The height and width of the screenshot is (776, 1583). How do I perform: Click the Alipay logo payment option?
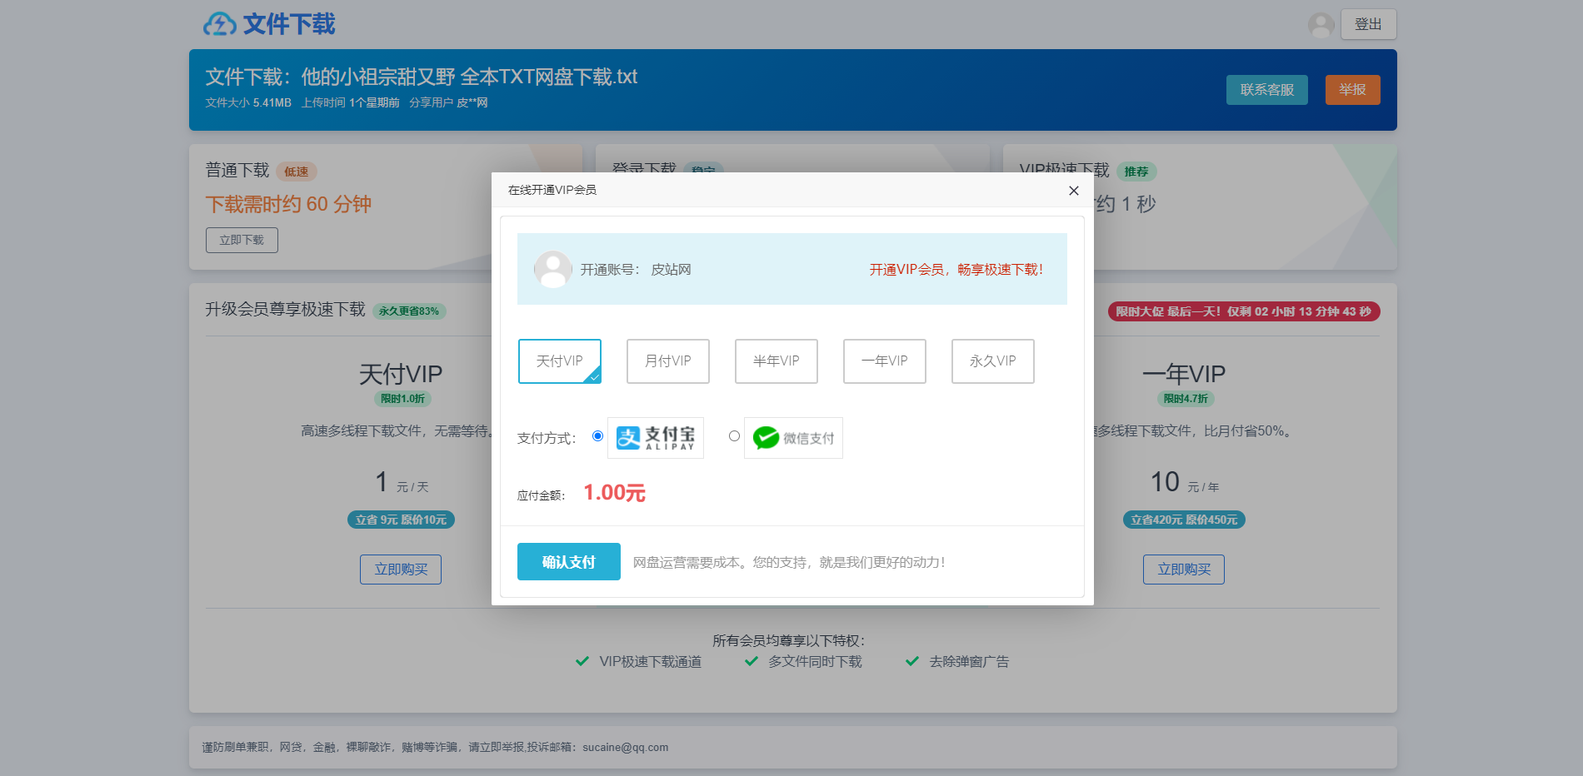click(x=656, y=438)
